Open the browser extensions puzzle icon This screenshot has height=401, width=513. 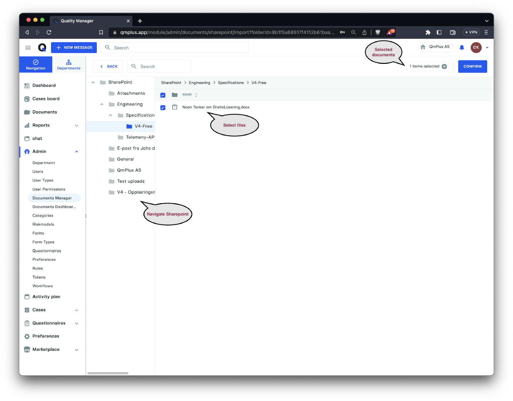coord(428,32)
